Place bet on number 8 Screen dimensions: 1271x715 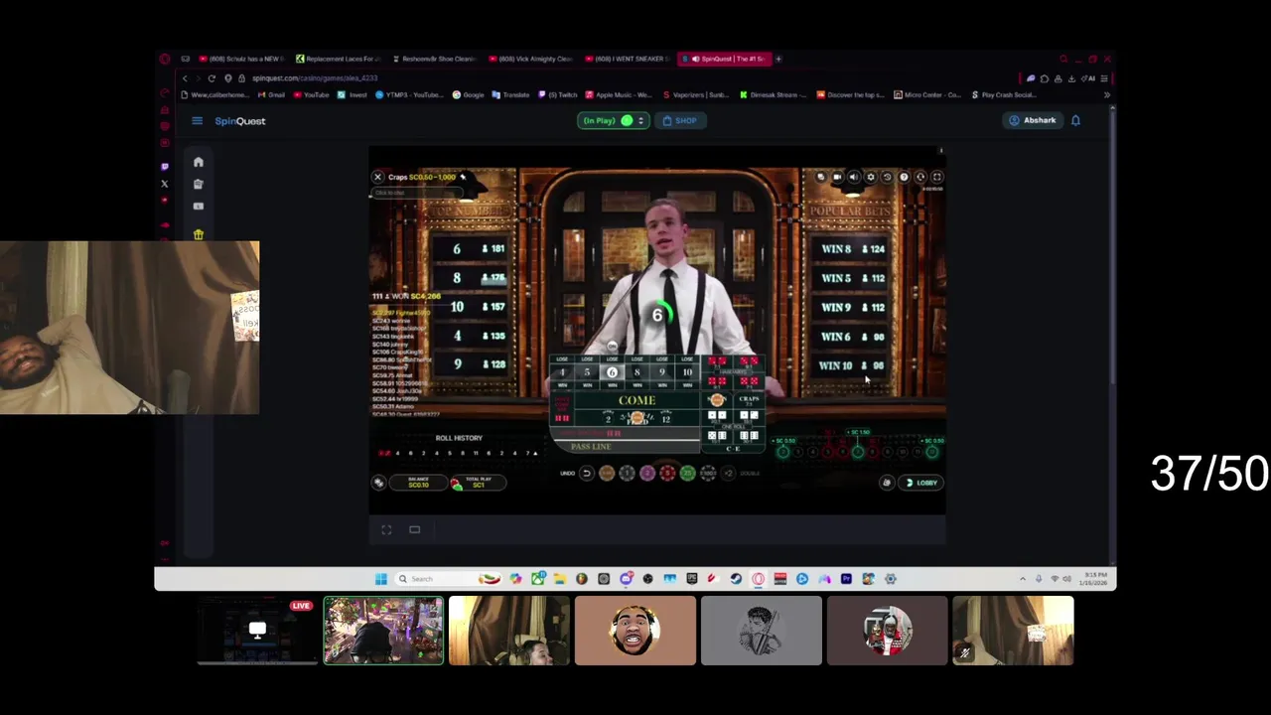click(x=636, y=372)
